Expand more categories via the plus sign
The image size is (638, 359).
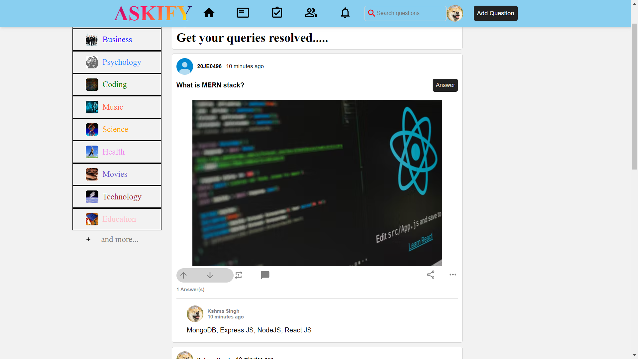[88, 239]
